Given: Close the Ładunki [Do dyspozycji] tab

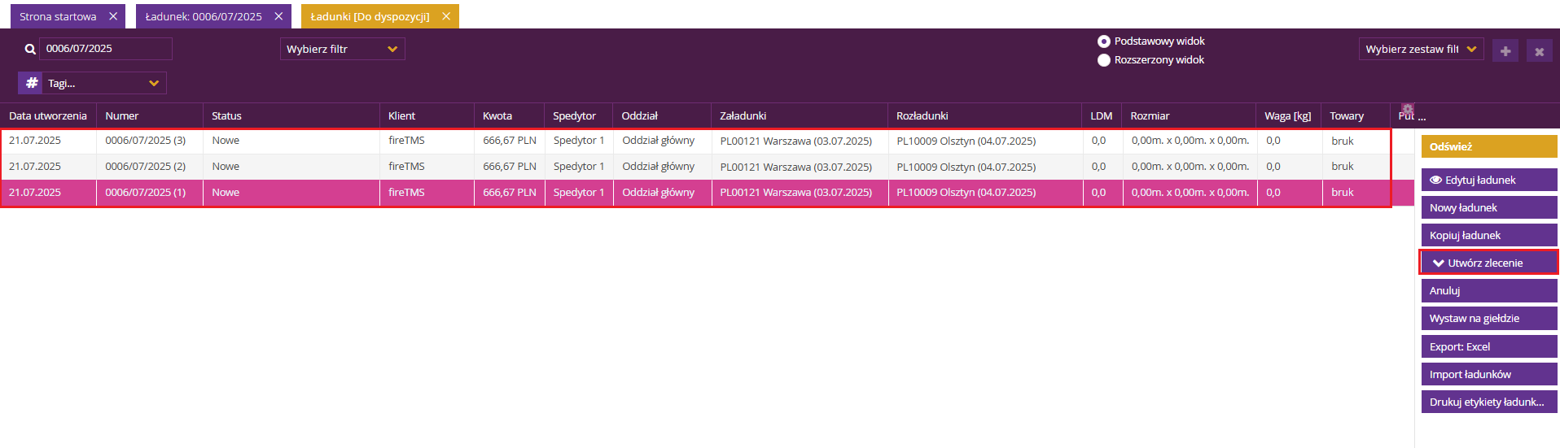Looking at the screenshot, I should point(446,16).
